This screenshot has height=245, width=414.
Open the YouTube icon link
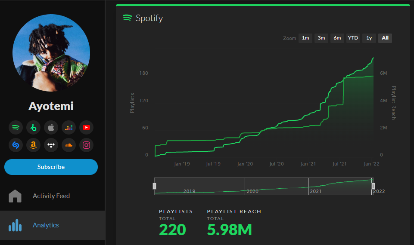(x=86, y=128)
